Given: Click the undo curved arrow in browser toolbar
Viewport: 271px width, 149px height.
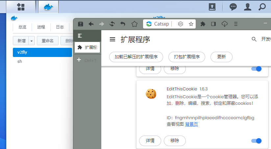Looking at the screenshot, I should pos(123,24).
